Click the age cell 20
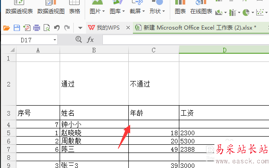This screenshot has width=269, height=168. 154,141
